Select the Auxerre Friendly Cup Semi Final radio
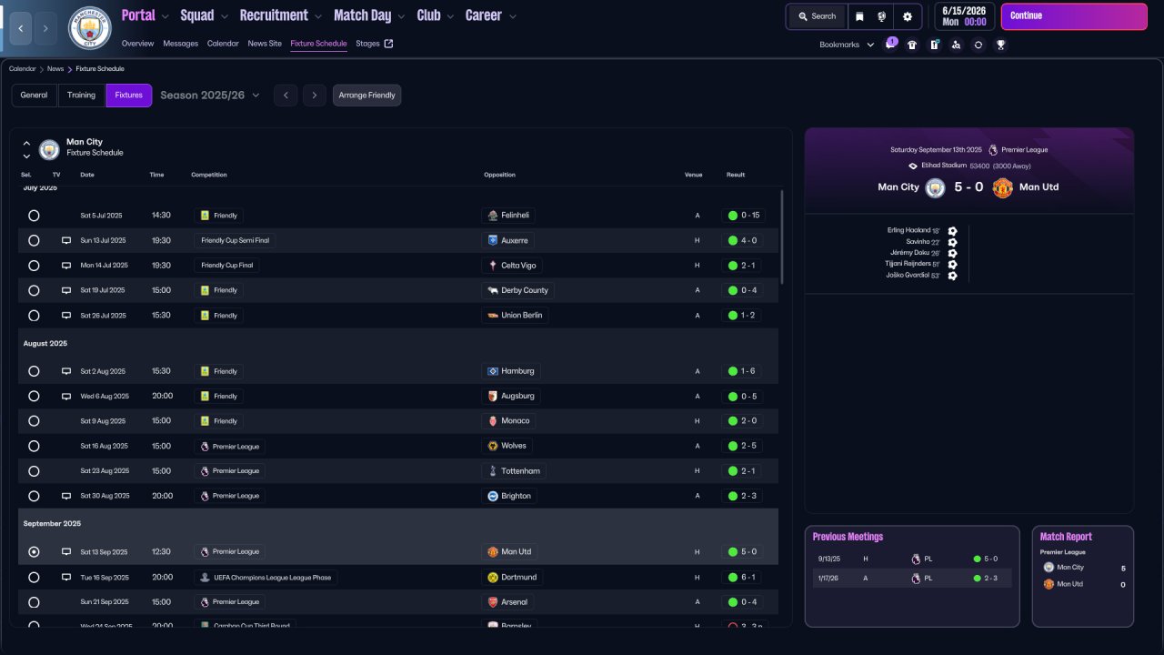The height and width of the screenshot is (655, 1164). tap(34, 240)
